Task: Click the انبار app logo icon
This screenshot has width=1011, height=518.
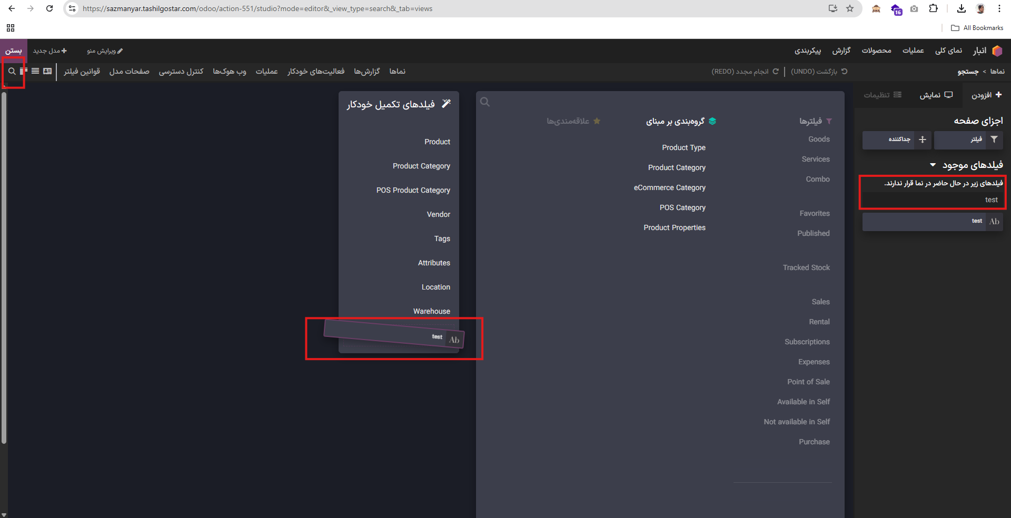Action: (x=997, y=51)
